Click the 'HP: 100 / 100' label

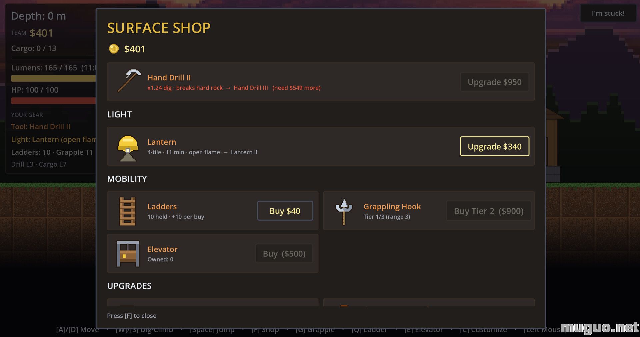[35, 90]
